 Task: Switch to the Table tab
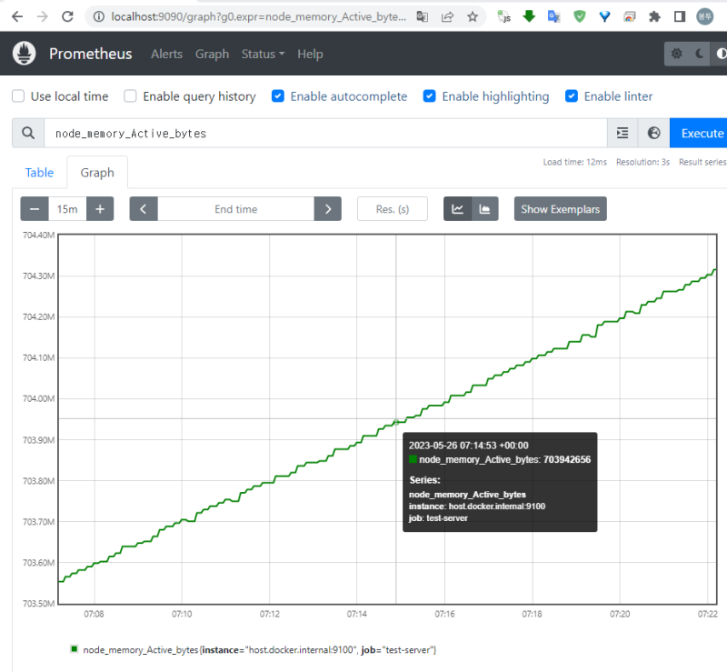click(x=39, y=173)
